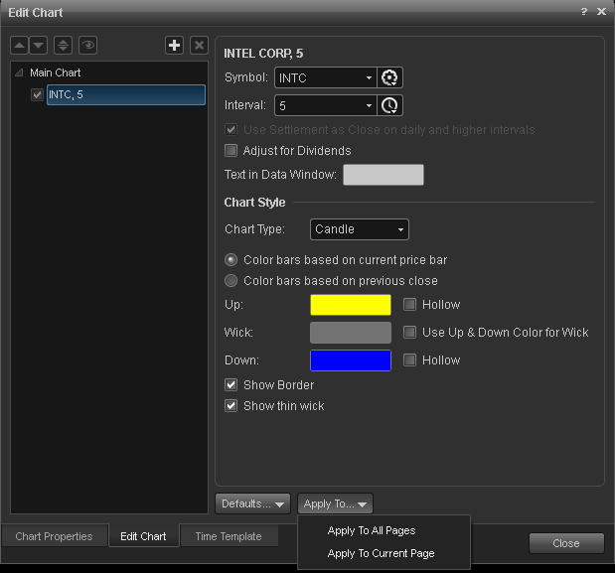615x573 pixels.
Task: Click the Text in Data Window field
Action: (x=384, y=175)
